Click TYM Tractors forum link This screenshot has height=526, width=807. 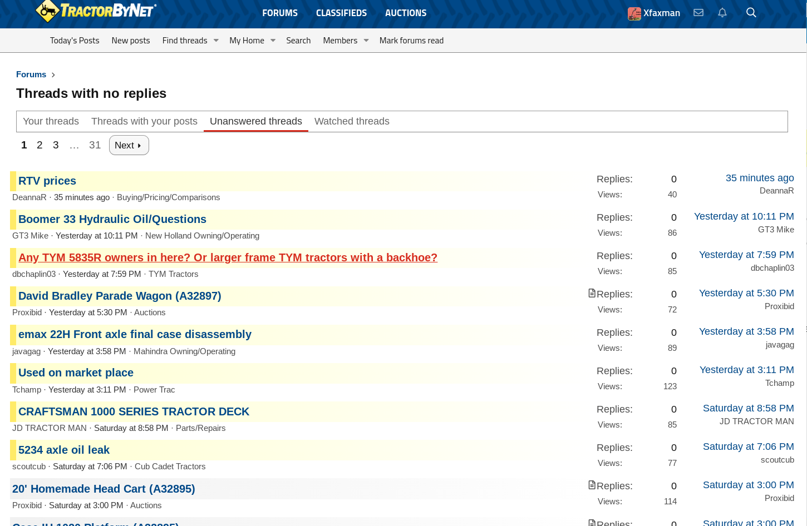coord(173,274)
